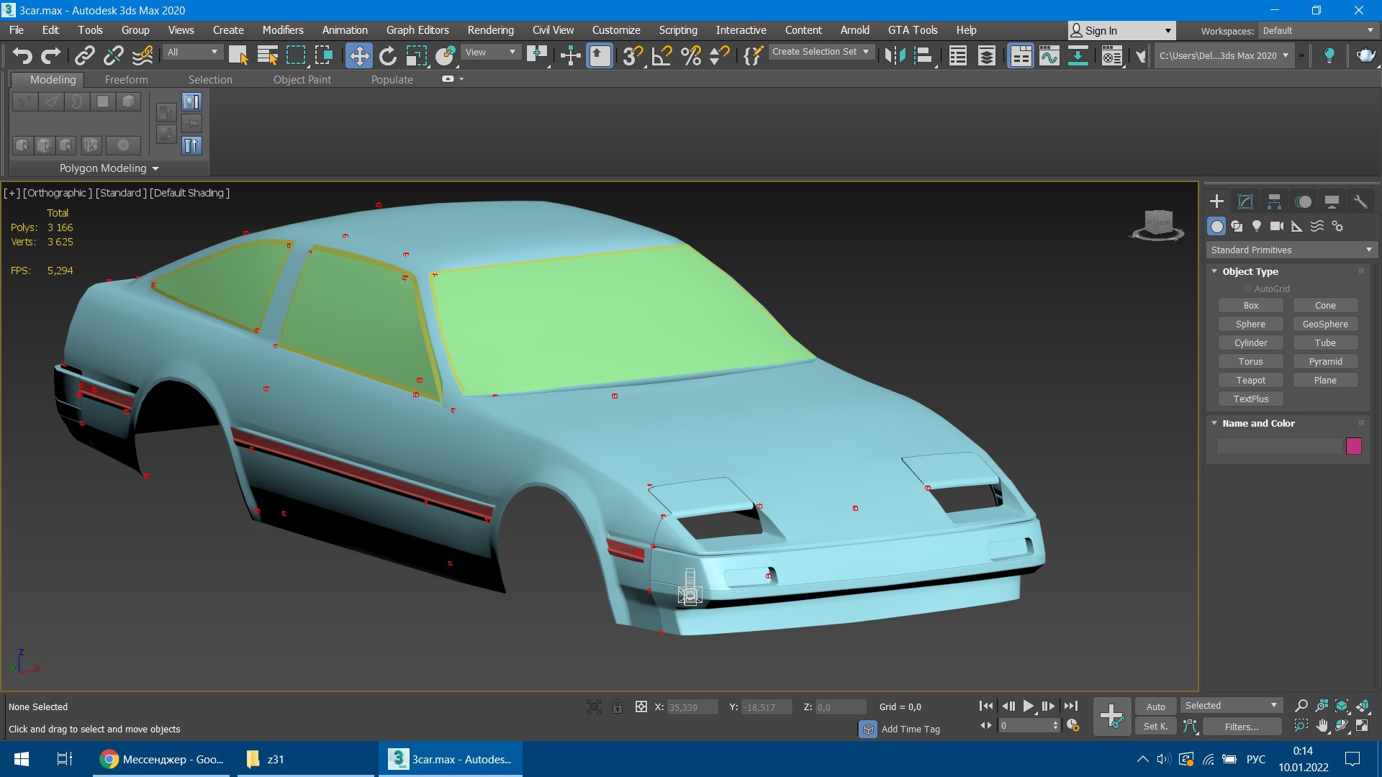
Task: Click the Teapot primitive button
Action: [x=1250, y=380]
